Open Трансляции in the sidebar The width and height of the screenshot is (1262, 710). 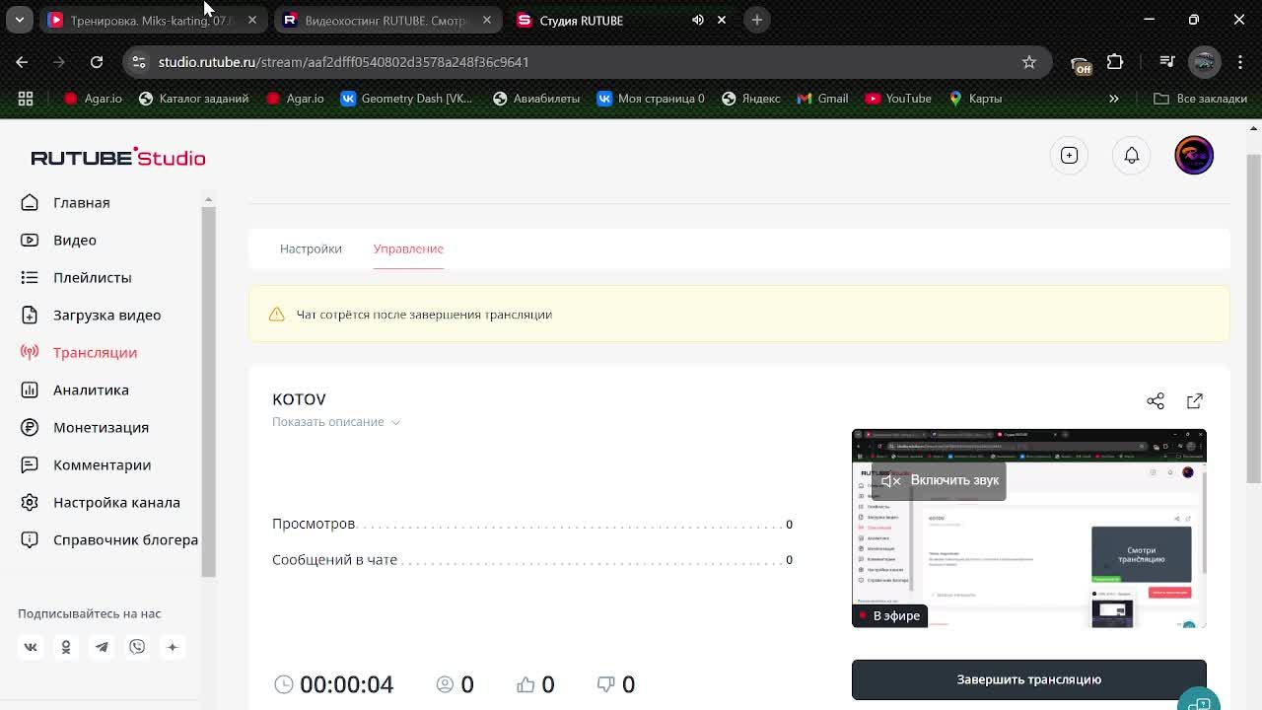(95, 352)
